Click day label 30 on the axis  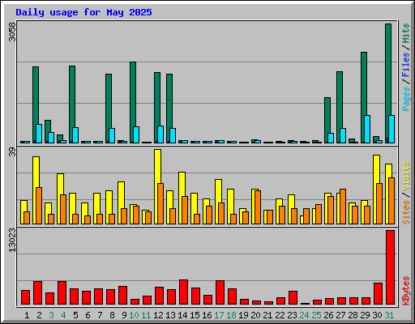(377, 315)
